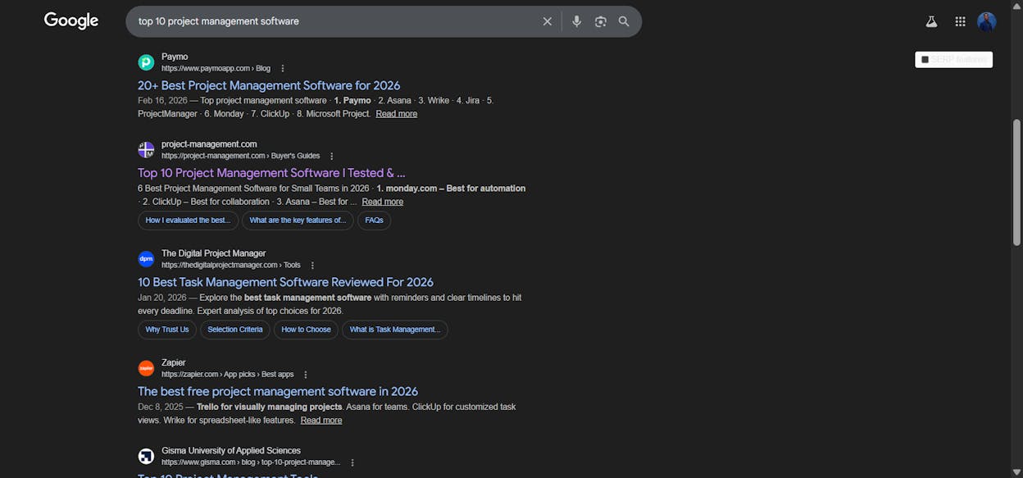
Task: Click the 'project-management.com' site name
Action: [x=209, y=144]
